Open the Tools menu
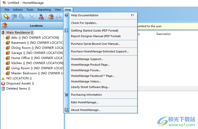This screenshot has width=198, height=129. coord(30,10)
